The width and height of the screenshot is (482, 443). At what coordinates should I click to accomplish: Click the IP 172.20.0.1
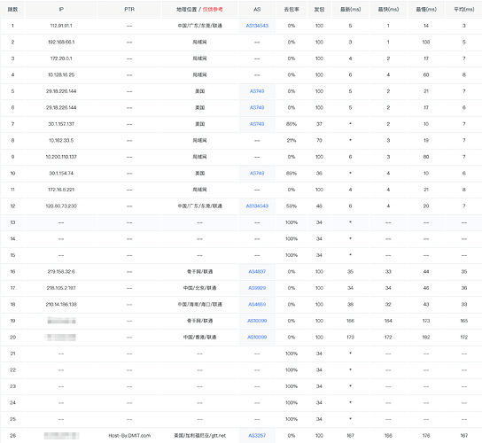click(61, 58)
